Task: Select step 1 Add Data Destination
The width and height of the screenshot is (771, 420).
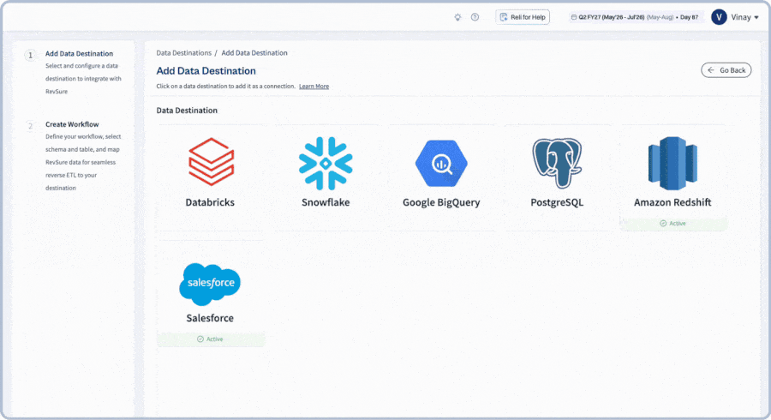Action: pyautogui.click(x=79, y=54)
